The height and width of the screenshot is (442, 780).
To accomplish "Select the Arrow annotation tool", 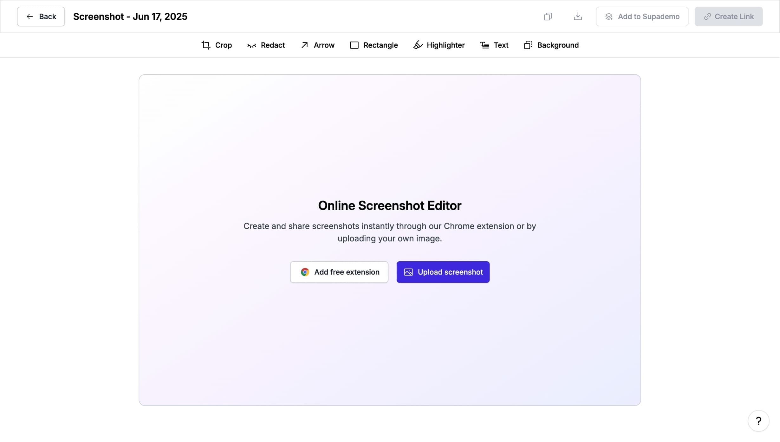I will coord(317,45).
